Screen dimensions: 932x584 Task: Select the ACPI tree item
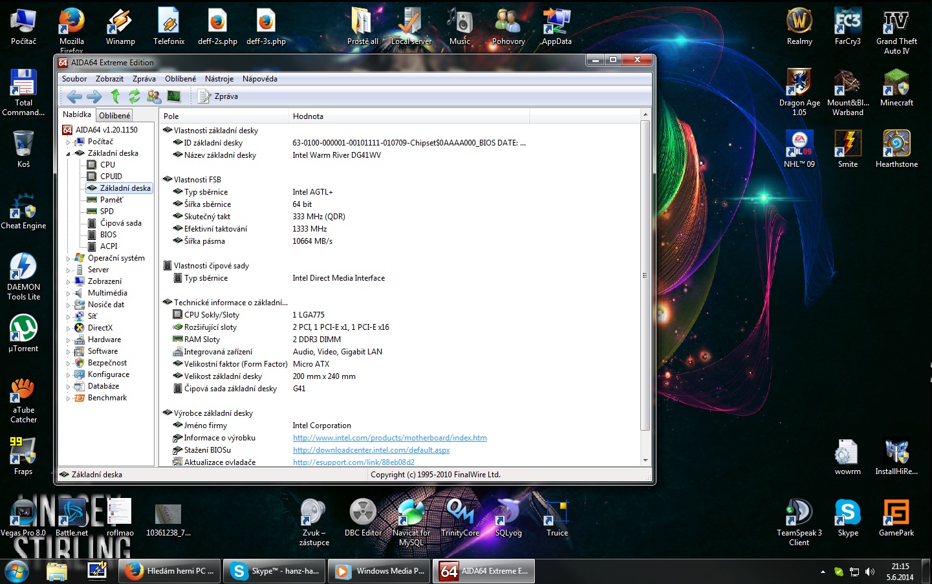pyautogui.click(x=103, y=246)
